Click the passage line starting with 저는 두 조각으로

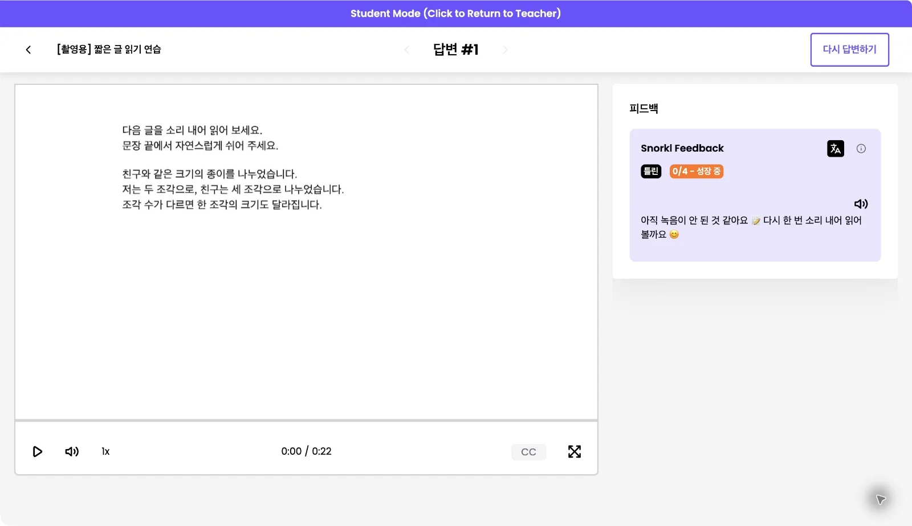point(233,189)
